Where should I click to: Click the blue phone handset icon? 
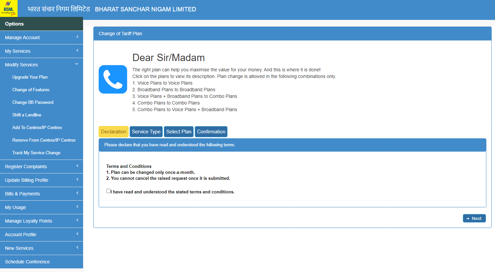113,79
